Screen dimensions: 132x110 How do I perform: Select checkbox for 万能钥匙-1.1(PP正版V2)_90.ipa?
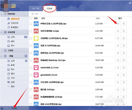point(31,38)
